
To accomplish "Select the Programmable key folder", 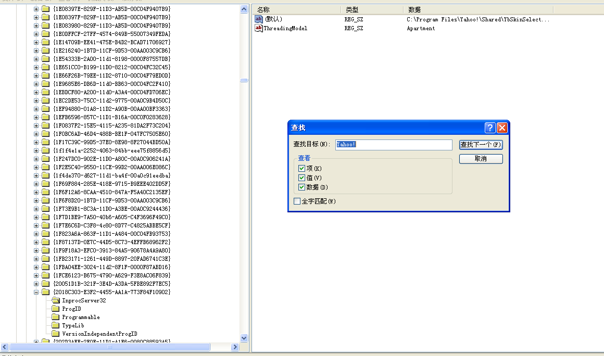I will tap(56, 317).
